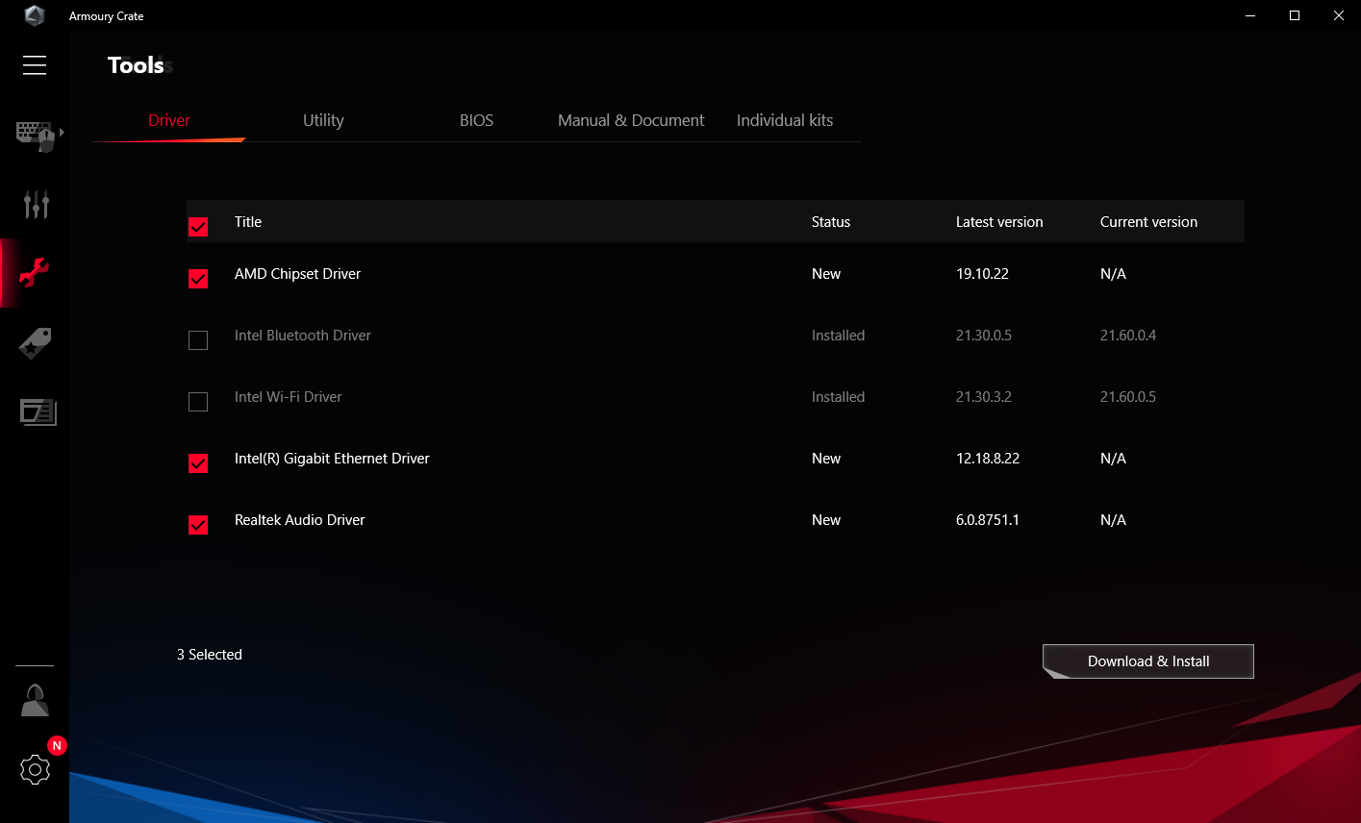Check the Intel Bluetooth Driver checkbox
Screen dimensions: 1361x823
(x=198, y=340)
